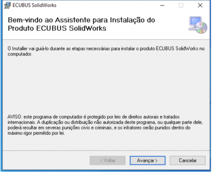Open the installer icon menu in title bar
Image resolution: width=212 pixels, height=172 pixels.
tap(7, 5)
